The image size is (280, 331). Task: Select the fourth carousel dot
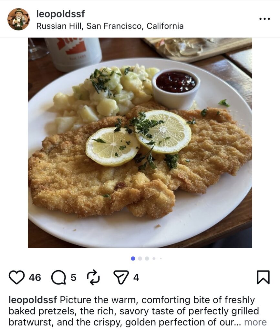point(154,258)
